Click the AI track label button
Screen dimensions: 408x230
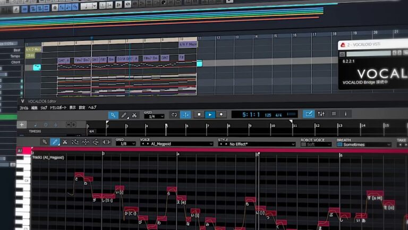(x=20, y=151)
